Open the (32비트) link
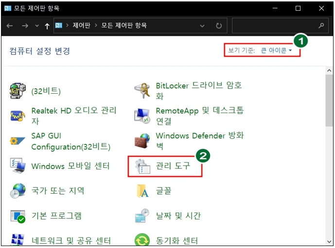335x248 pixels. (46, 91)
